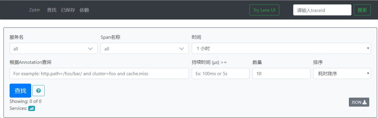378x118 pixels.
Task: Expand the 时间 lookback dropdown
Action: (x=281, y=49)
